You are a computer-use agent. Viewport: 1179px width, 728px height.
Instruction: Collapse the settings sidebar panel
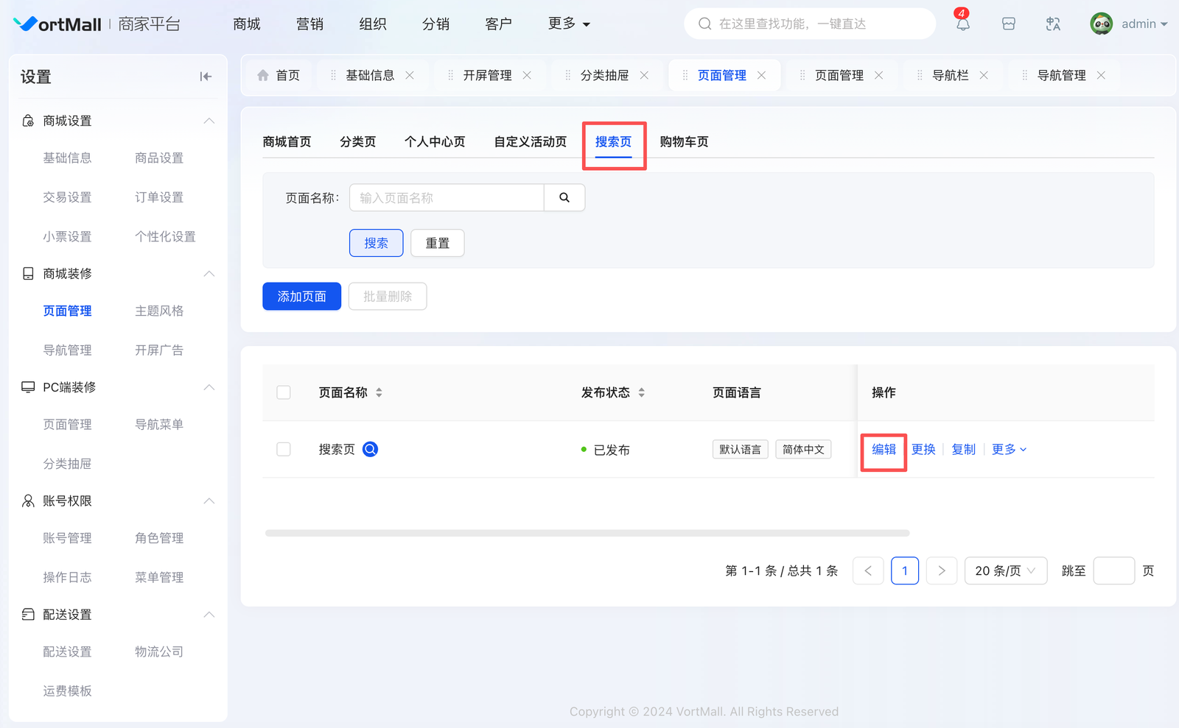[x=206, y=77]
